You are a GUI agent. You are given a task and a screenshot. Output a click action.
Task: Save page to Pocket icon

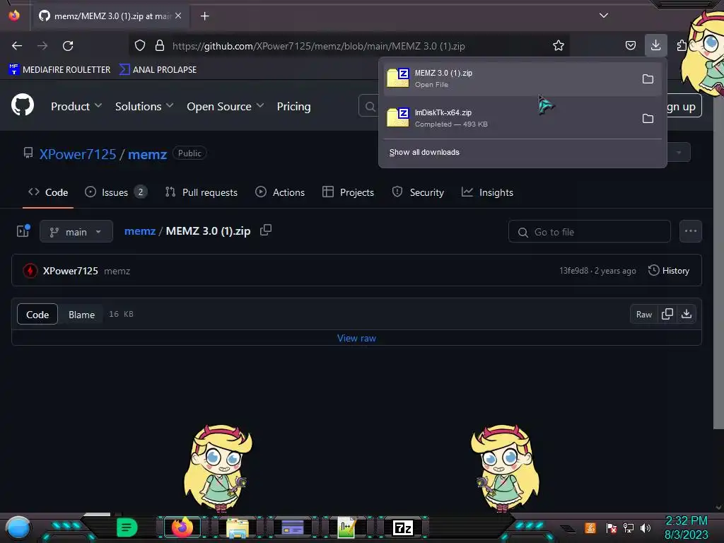[630, 45]
